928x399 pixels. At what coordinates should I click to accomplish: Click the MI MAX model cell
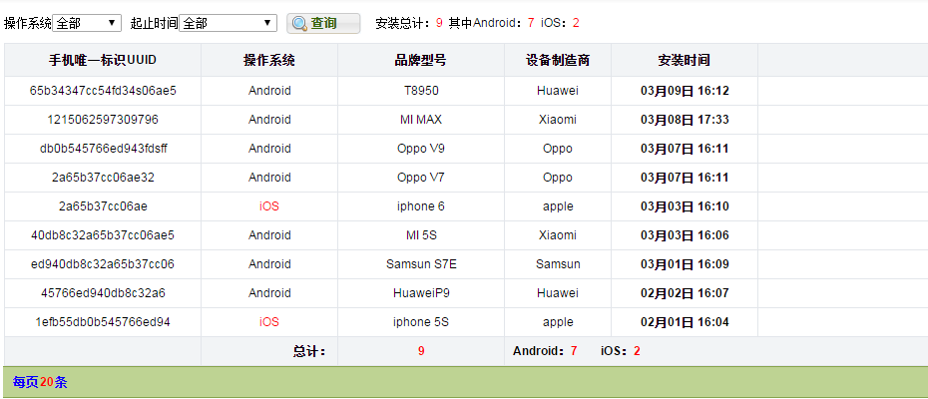(x=420, y=120)
